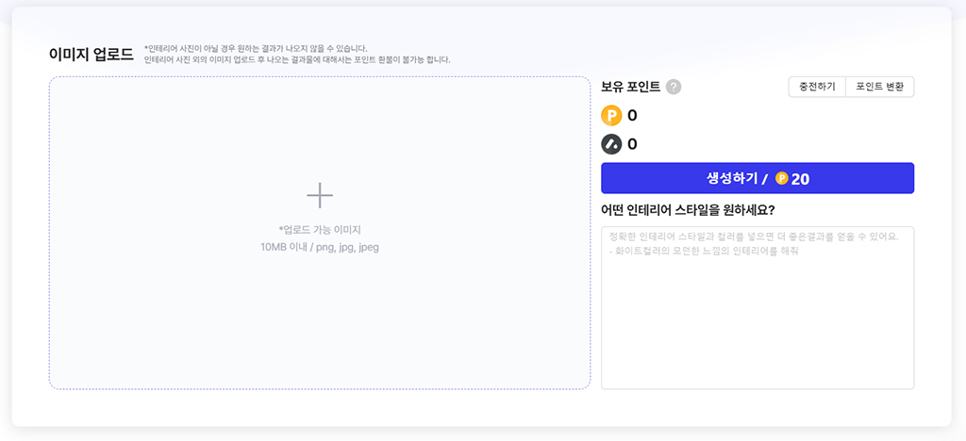Click the dark brush point icon
This screenshot has height=441, width=966.
coord(611,144)
